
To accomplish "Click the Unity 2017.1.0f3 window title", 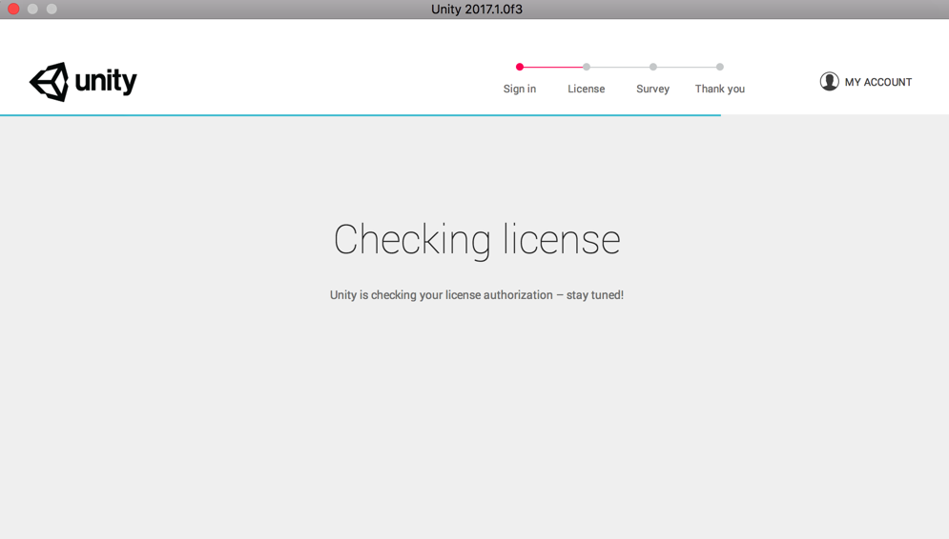I will 477,10.
